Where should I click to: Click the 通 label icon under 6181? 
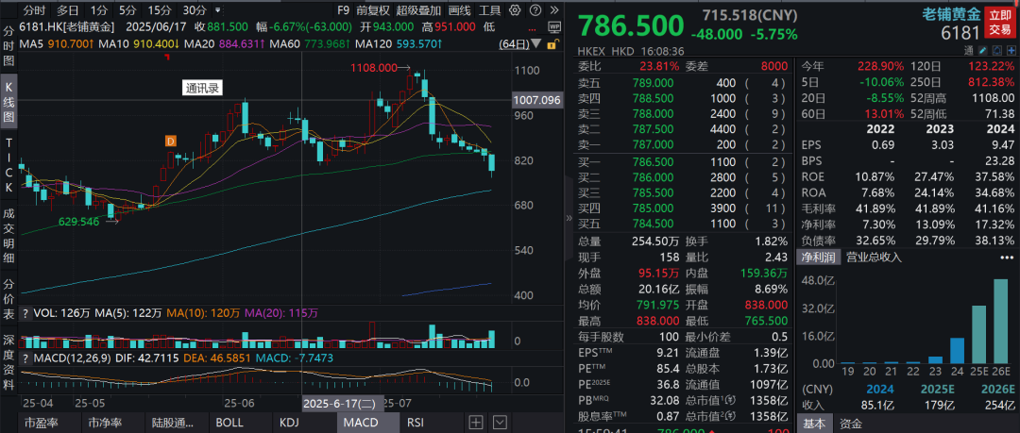click(x=969, y=50)
